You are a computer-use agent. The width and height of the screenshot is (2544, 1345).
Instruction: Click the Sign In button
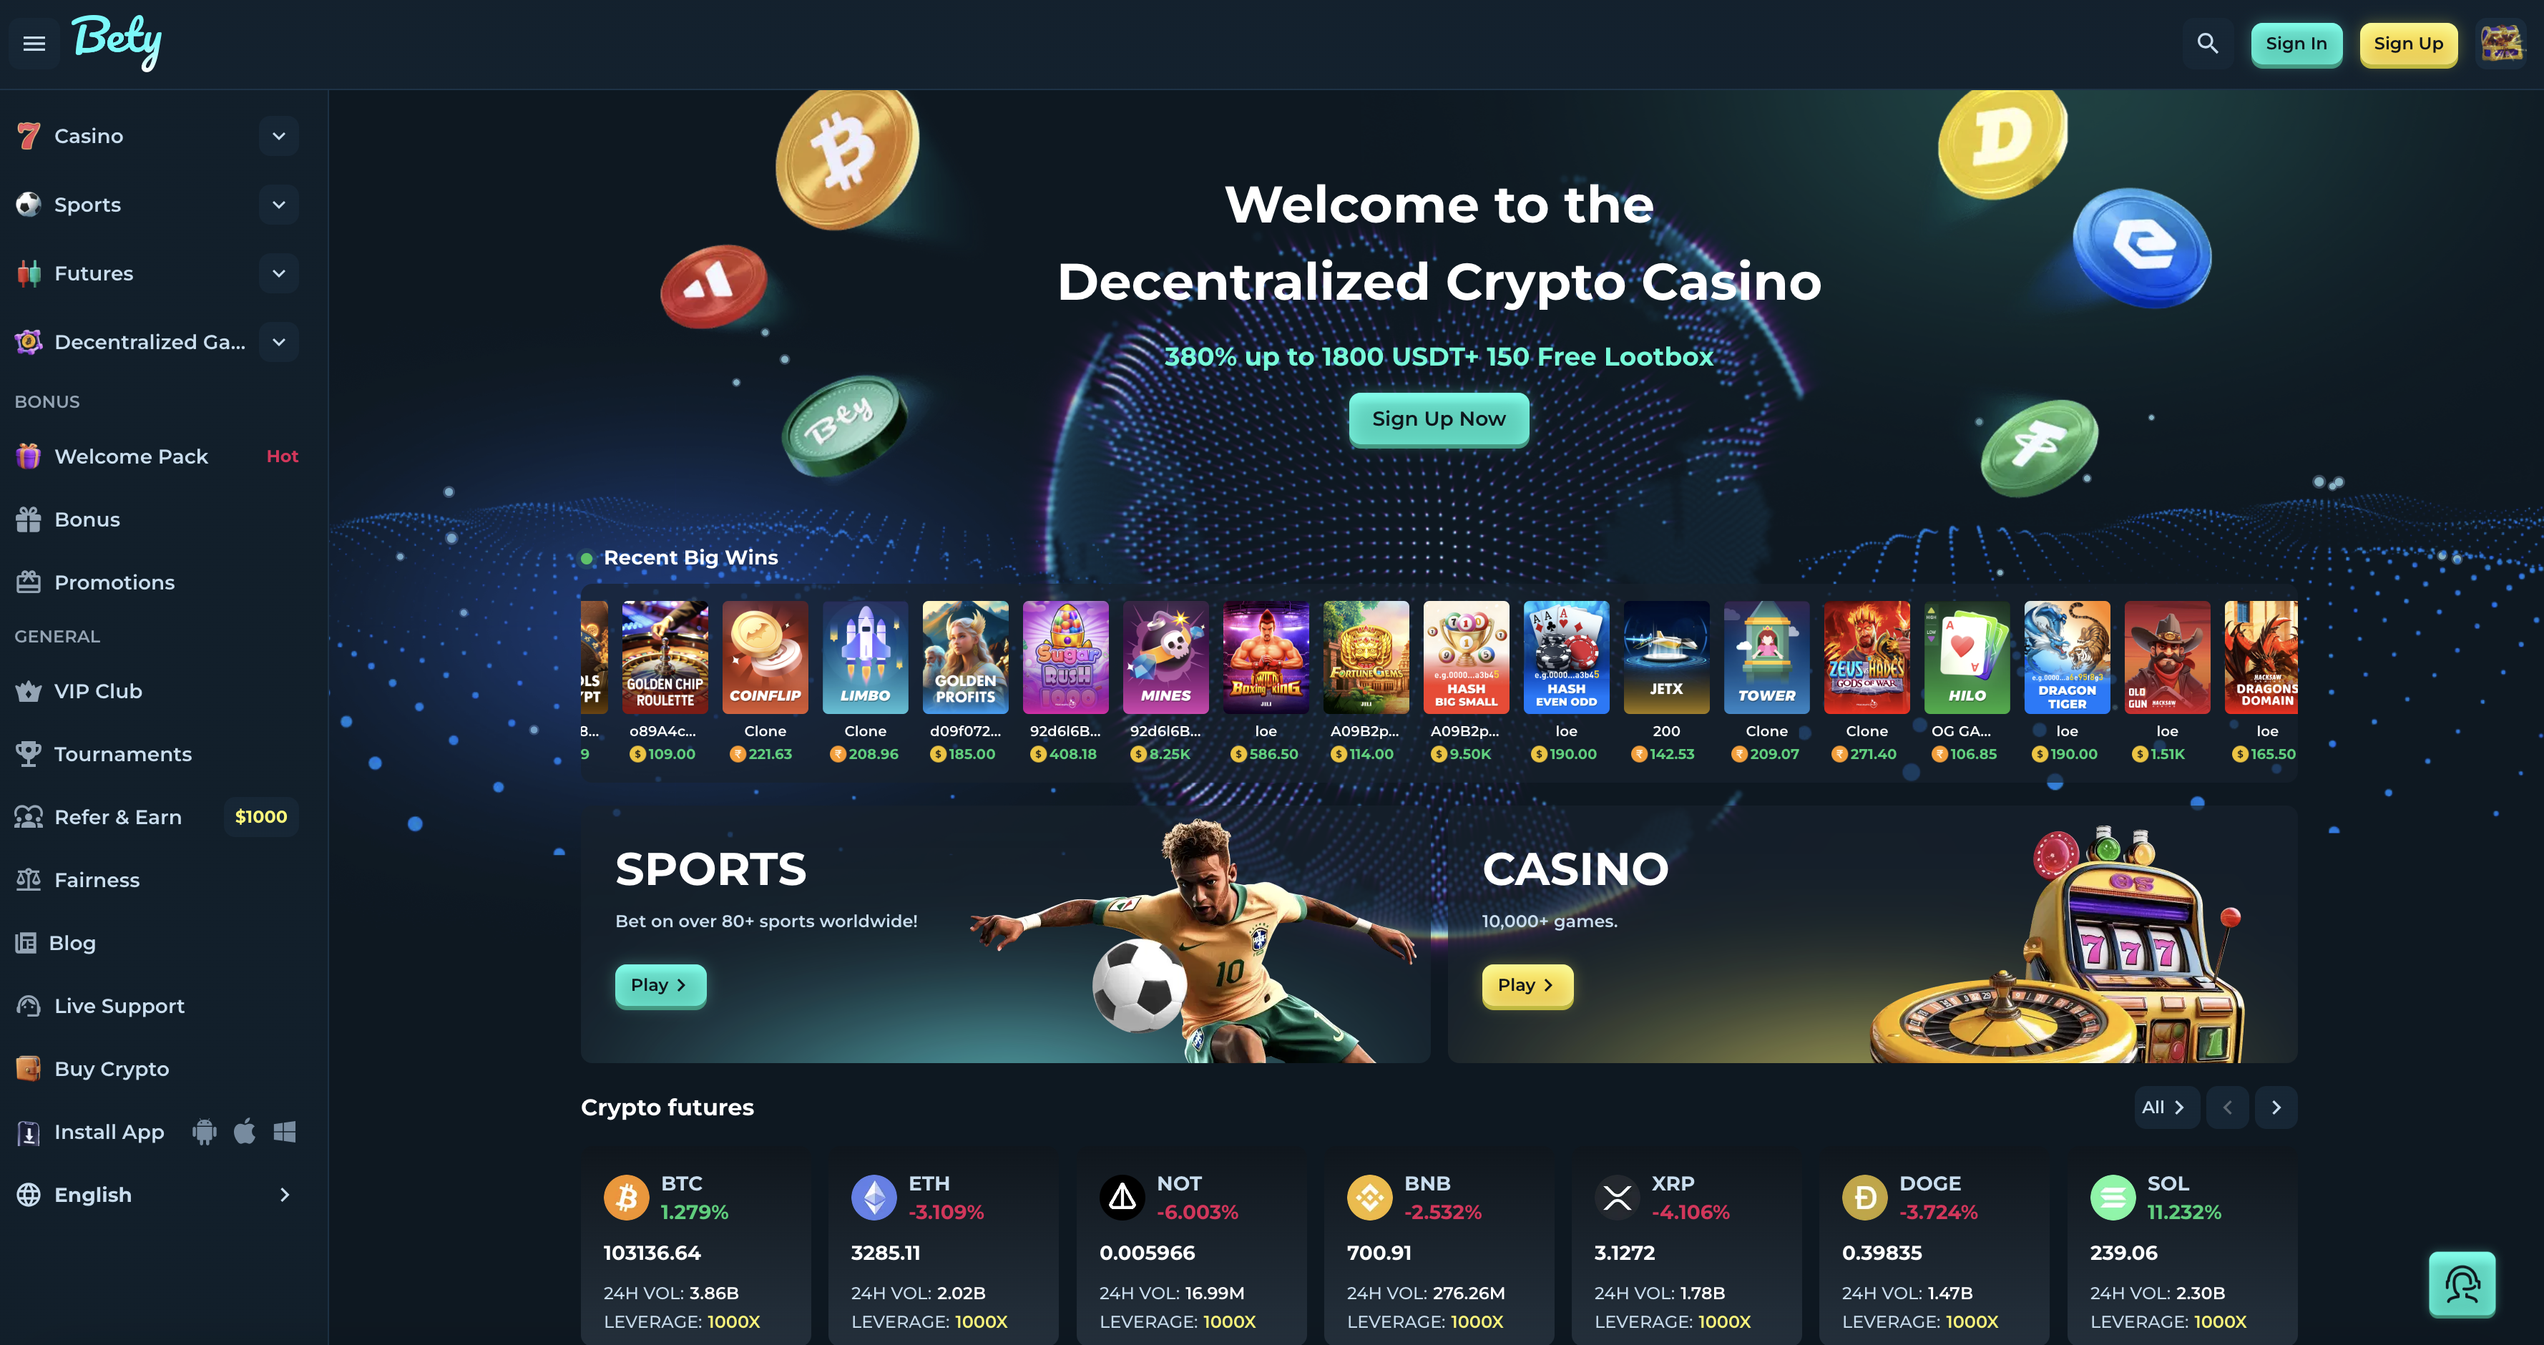2296,44
